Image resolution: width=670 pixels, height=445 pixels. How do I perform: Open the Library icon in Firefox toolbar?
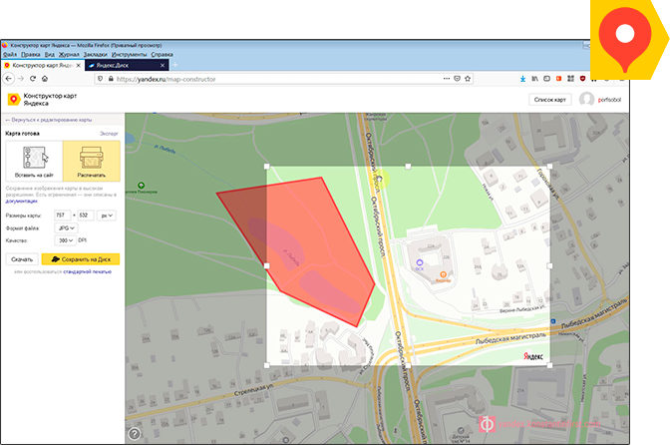[x=534, y=79]
